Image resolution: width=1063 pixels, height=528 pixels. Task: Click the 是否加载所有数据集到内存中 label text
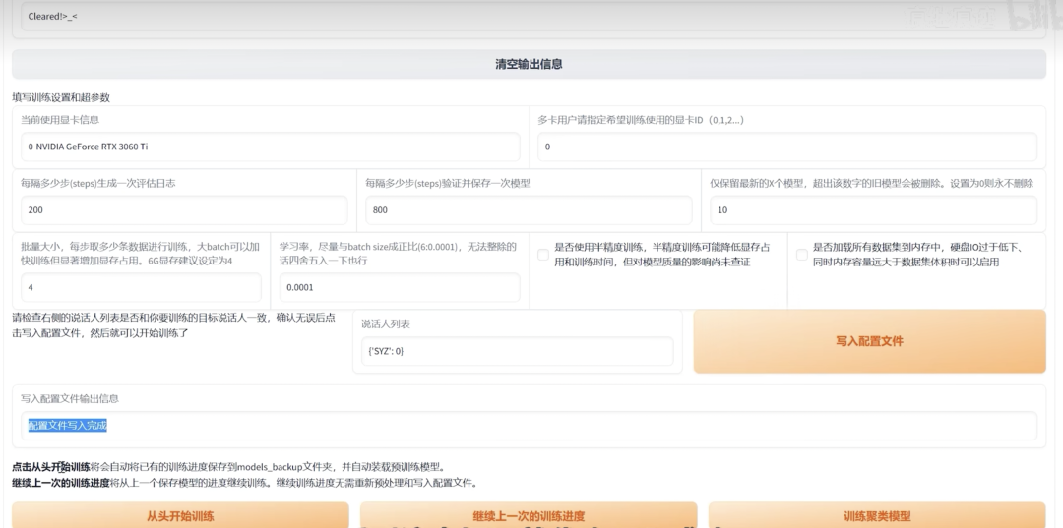(923, 255)
